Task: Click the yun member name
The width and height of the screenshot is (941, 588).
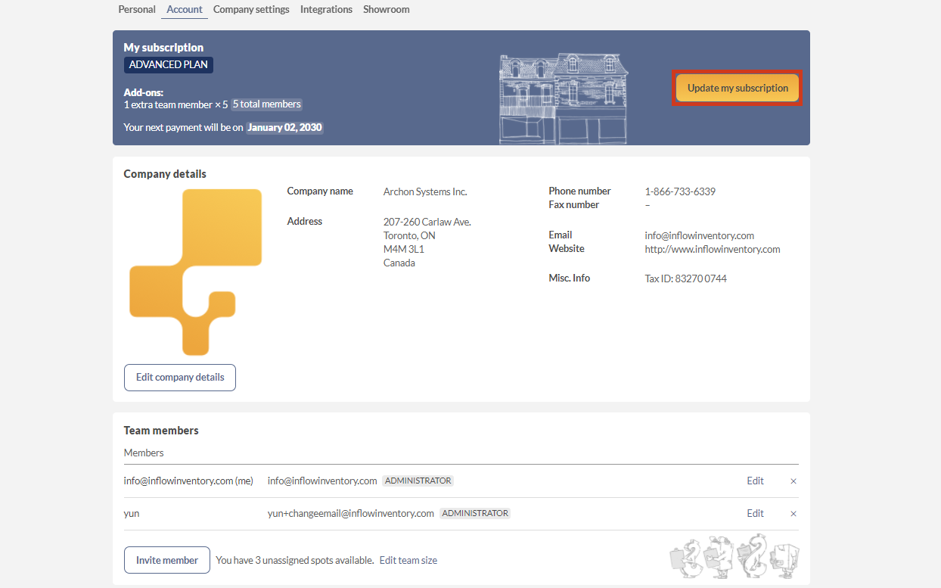Action: pyautogui.click(x=132, y=513)
